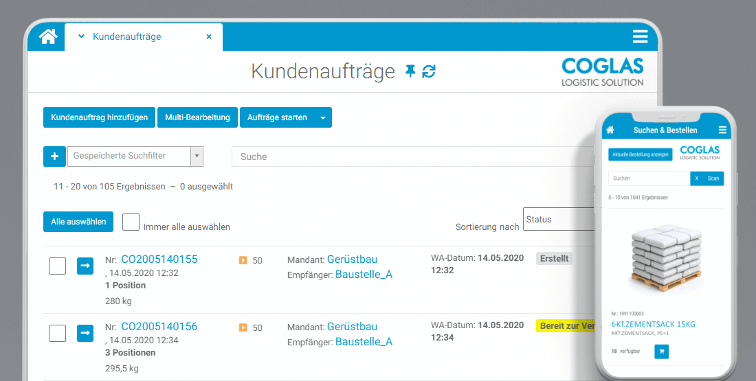Click Aktuelle Bestellung anzeigen on phone
This screenshot has height=381, width=756.
pos(641,154)
